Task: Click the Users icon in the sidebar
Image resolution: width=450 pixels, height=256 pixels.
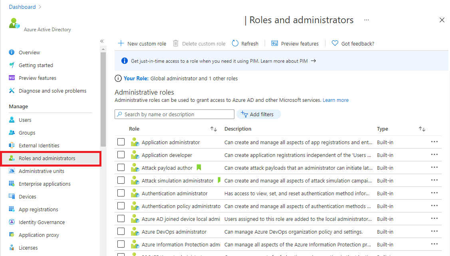Action: 11,119
